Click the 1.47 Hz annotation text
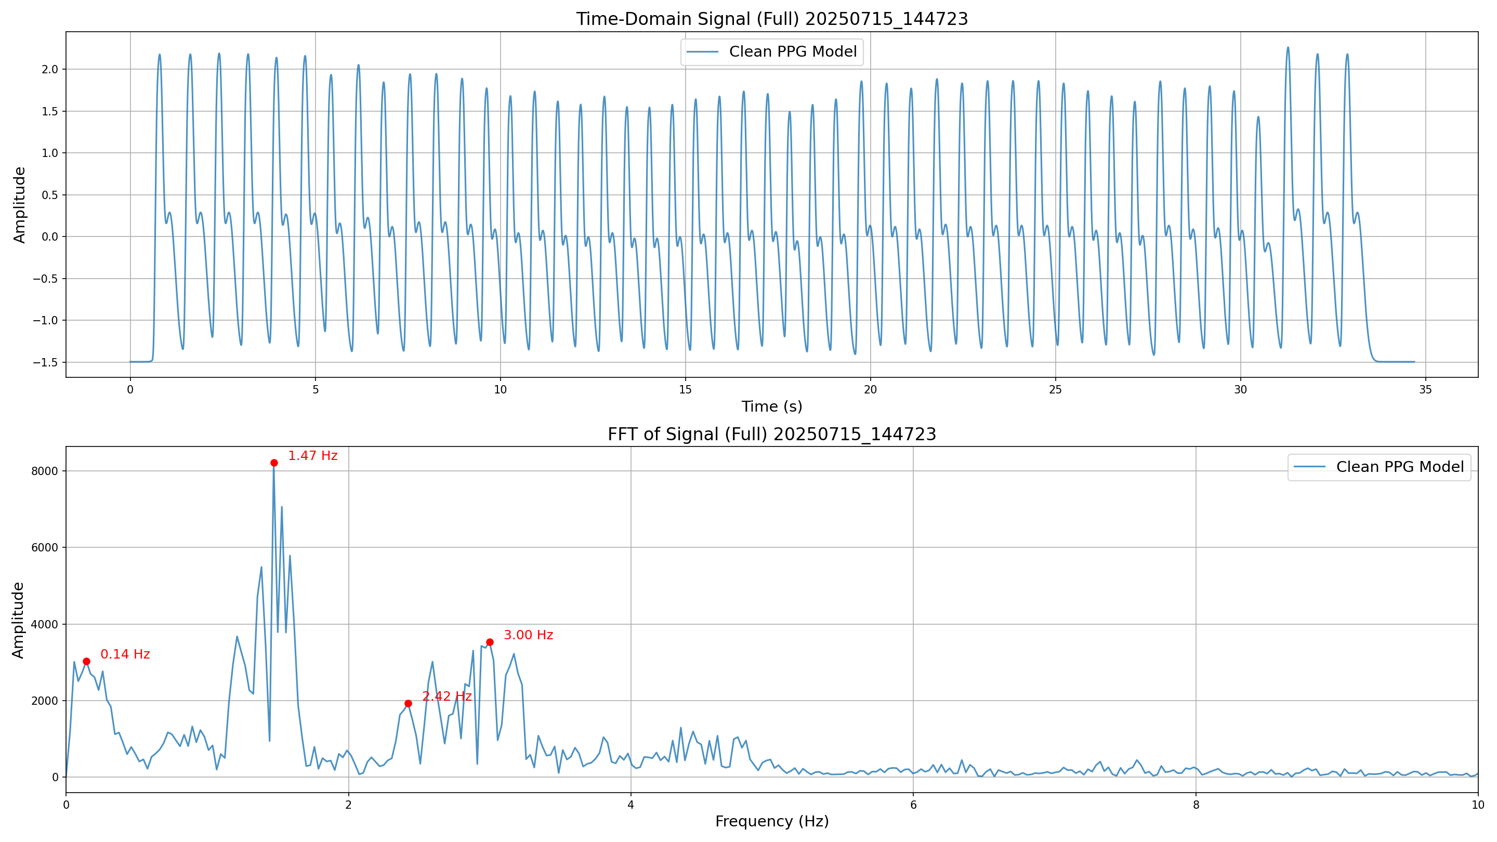Screen dimensions: 1497x842 (312, 456)
